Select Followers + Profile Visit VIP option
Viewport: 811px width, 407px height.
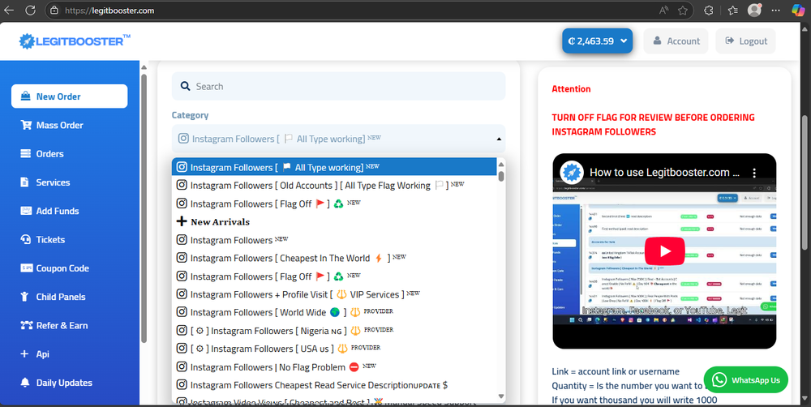[334, 294]
